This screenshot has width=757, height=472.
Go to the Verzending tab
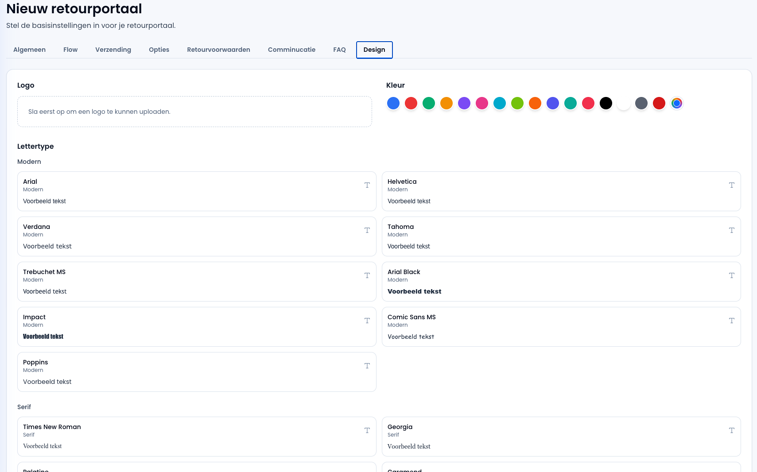113,50
